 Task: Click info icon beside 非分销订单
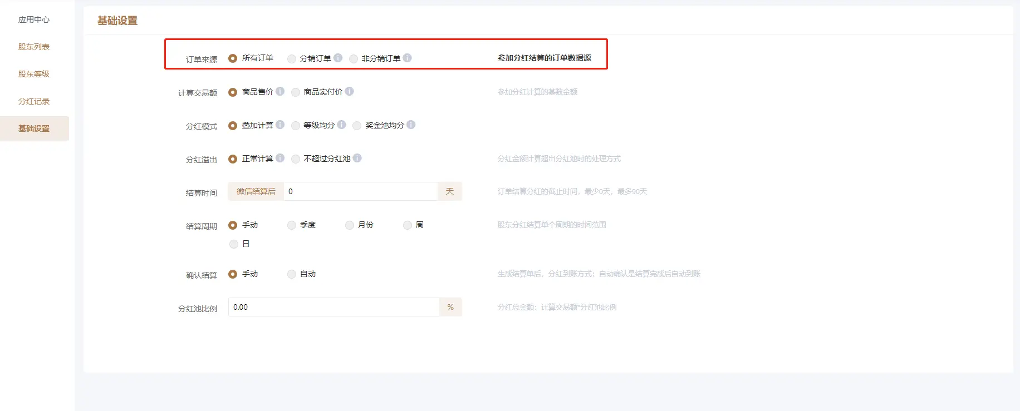point(408,58)
